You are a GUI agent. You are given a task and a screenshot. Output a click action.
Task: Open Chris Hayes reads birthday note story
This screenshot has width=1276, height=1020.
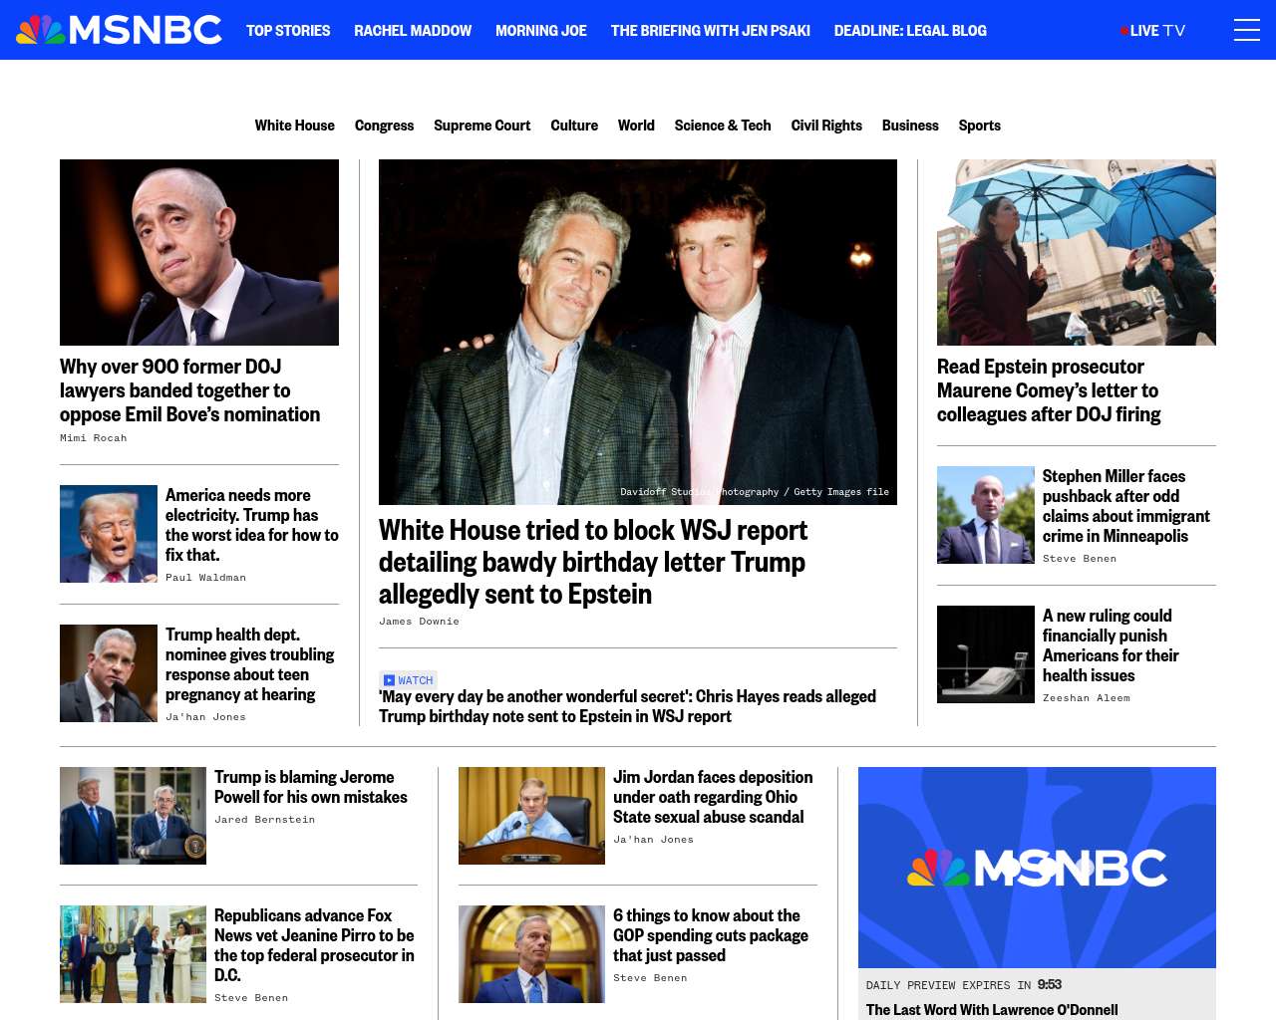point(627,706)
